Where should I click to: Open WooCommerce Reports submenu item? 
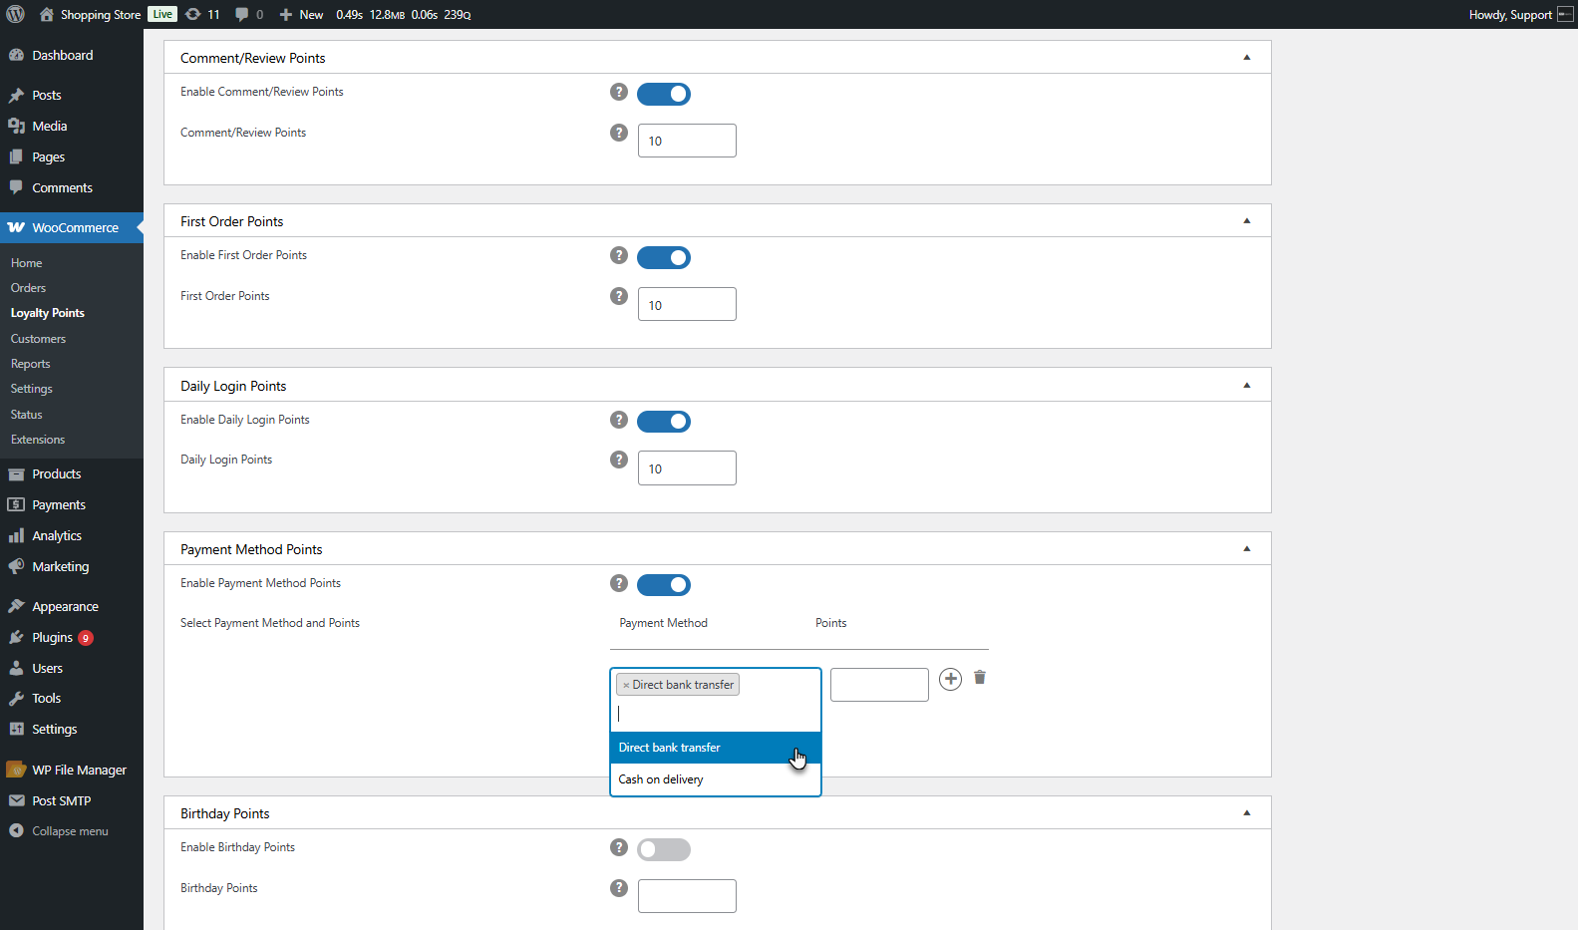click(x=30, y=364)
